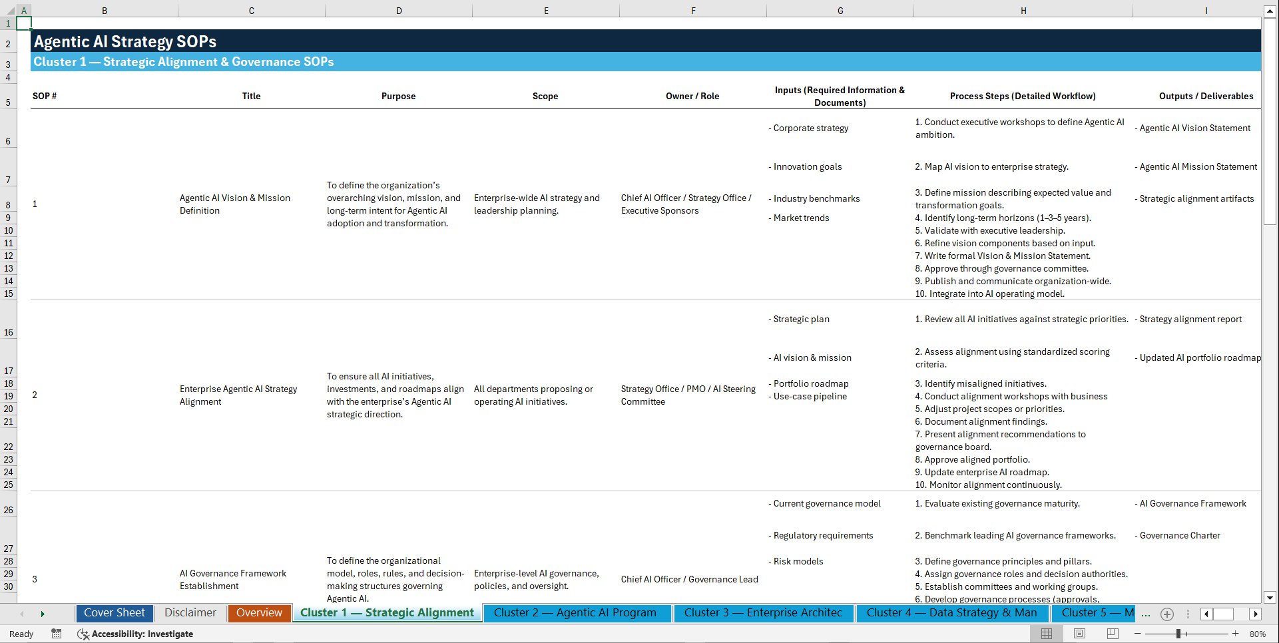Select the entire column F header
1279x643 pixels.
[693, 10]
